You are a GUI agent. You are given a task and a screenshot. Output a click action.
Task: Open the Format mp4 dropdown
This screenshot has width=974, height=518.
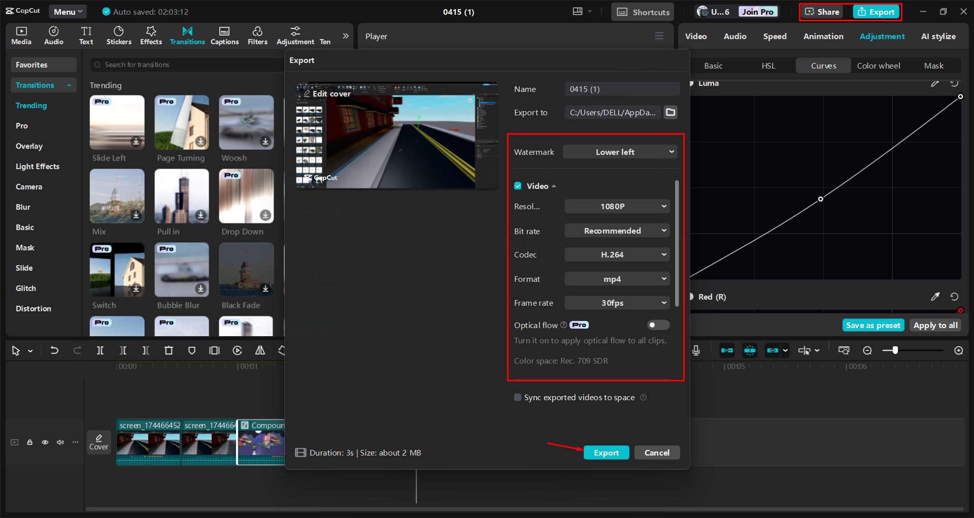[x=617, y=279]
